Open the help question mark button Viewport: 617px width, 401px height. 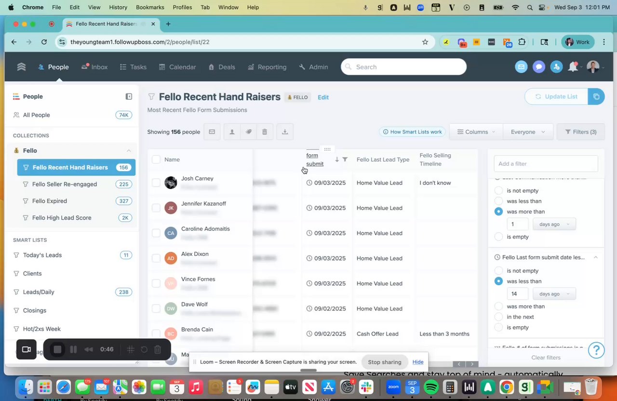tap(596, 350)
